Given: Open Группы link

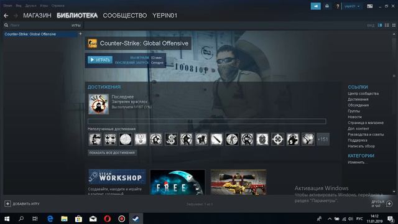Looking at the screenshot, I should pyautogui.click(x=354, y=111).
